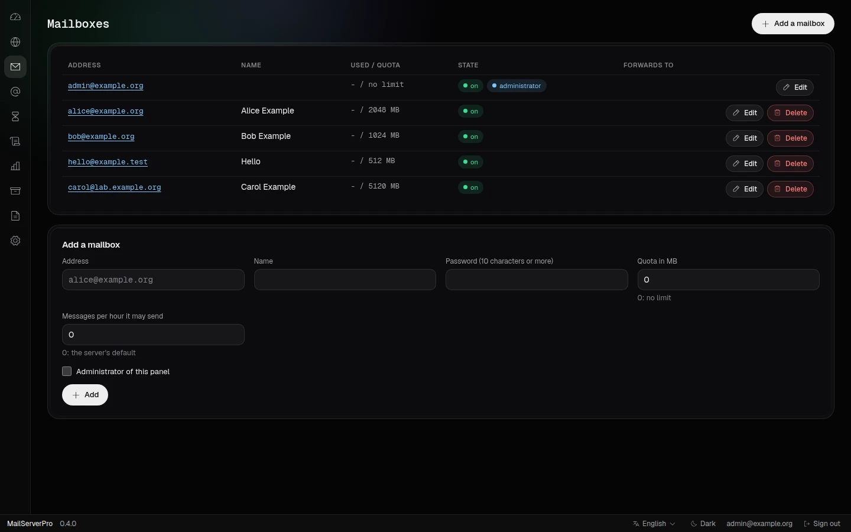Delete the Alice Example mailbox
This screenshot has width=851, height=532.
tap(791, 113)
